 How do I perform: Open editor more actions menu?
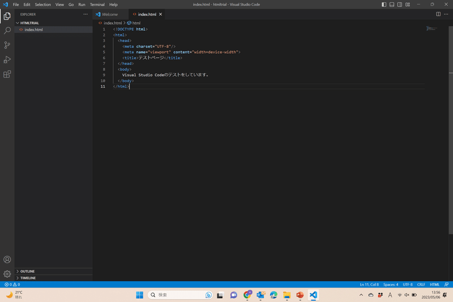pos(446,14)
